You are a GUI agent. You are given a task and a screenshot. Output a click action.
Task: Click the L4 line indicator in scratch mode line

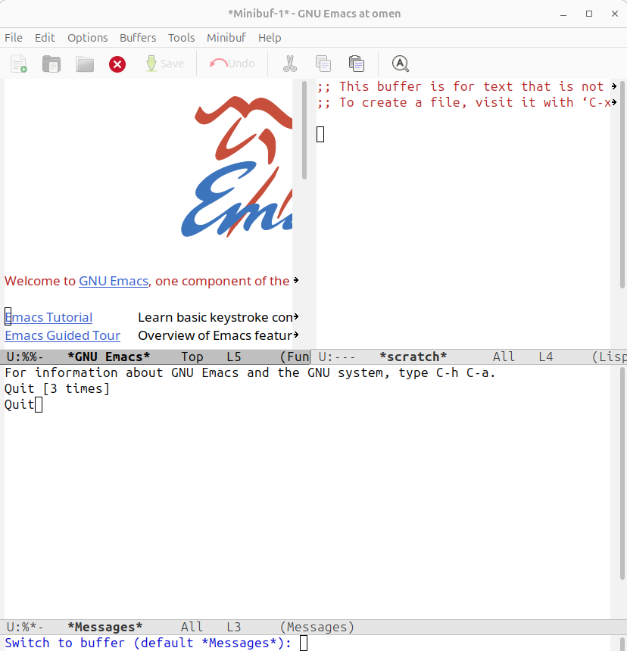pos(546,357)
